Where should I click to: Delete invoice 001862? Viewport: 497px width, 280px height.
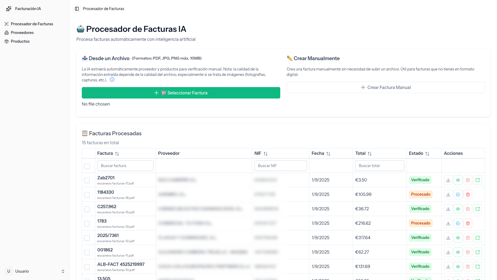(x=468, y=252)
